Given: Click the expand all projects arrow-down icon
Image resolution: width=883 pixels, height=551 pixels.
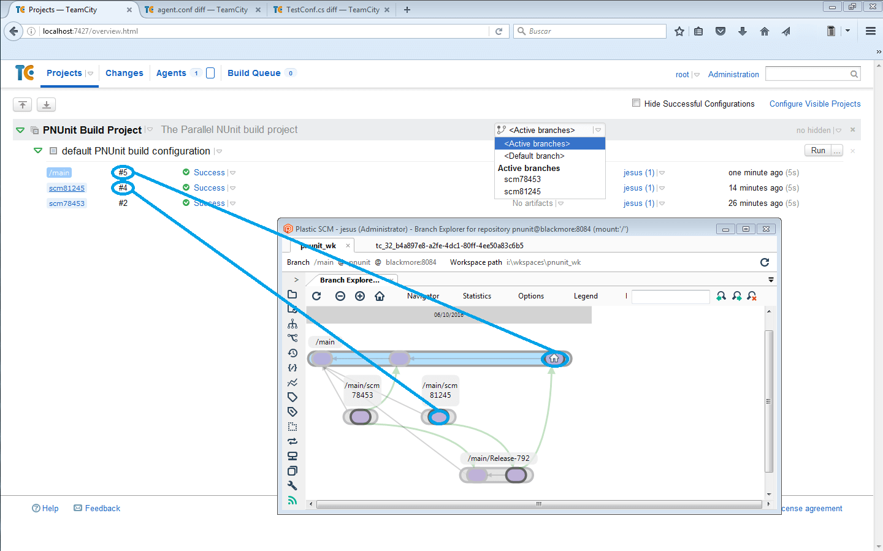Looking at the screenshot, I should coord(47,105).
